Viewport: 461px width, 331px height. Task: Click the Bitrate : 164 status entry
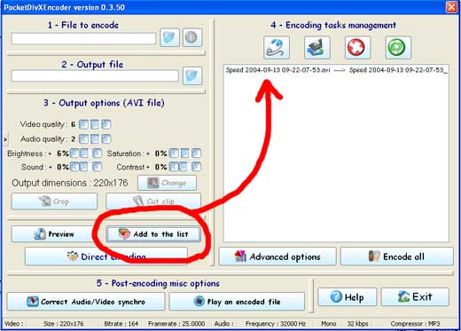pos(121,324)
